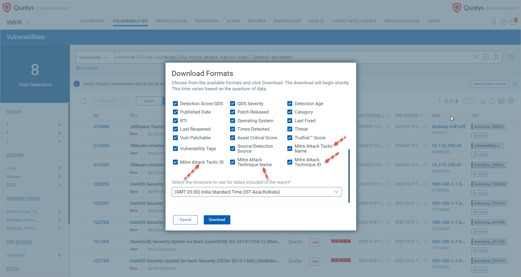Switch to Basic Search
Viewport: 521px width, 277px height.
pos(87,68)
